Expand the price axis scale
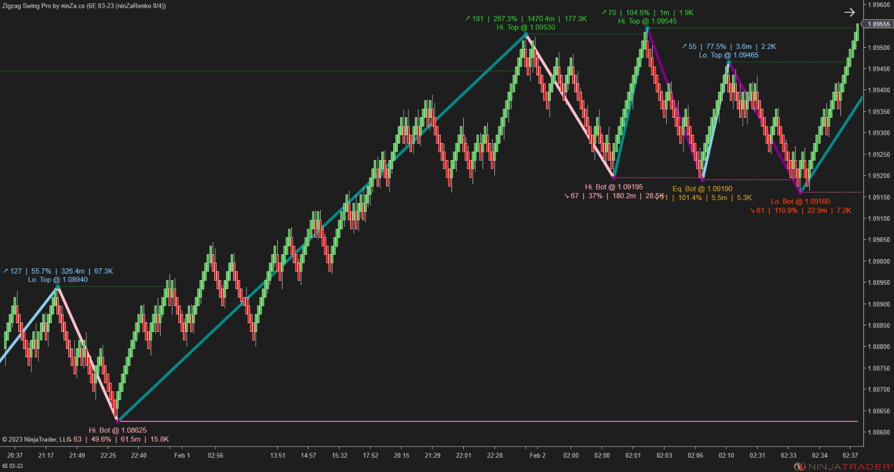 pos(878,235)
